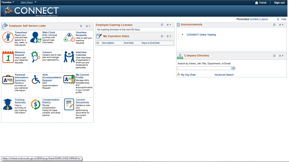Open My Expiration Dates settings dropdown
Viewport: 289px width, 162px height.
tap(169, 36)
